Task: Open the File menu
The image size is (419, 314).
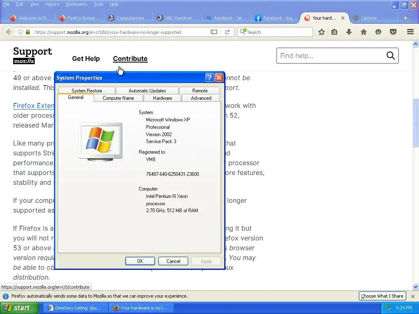Action: pyautogui.click(x=6, y=4)
